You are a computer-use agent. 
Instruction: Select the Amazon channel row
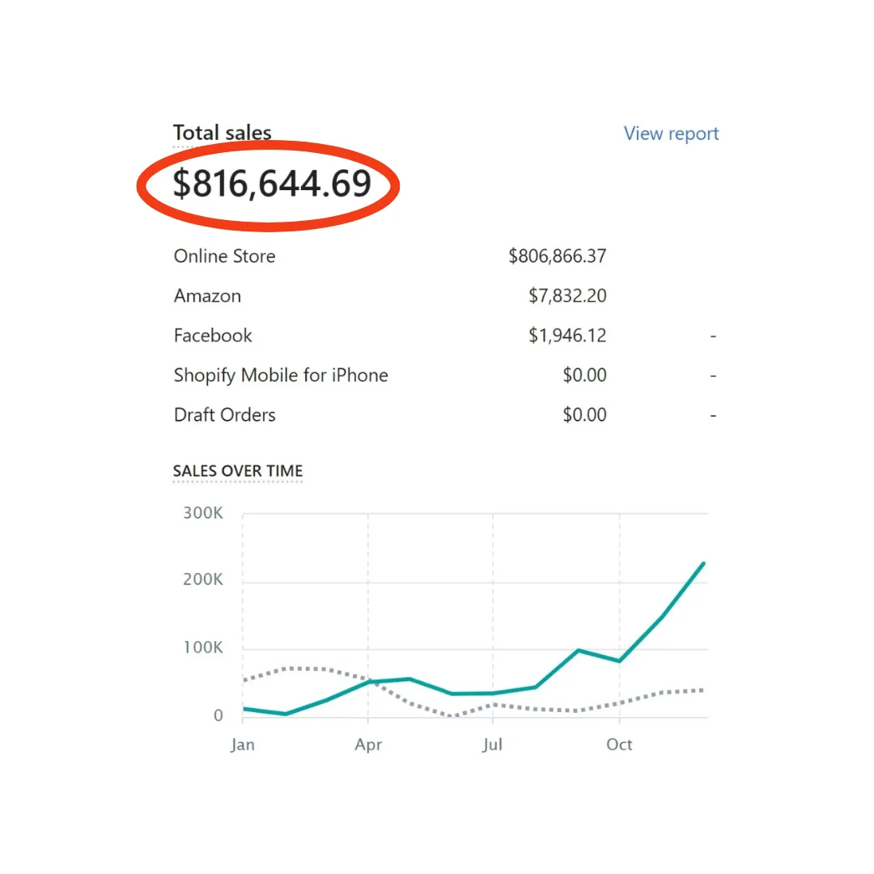(x=445, y=295)
